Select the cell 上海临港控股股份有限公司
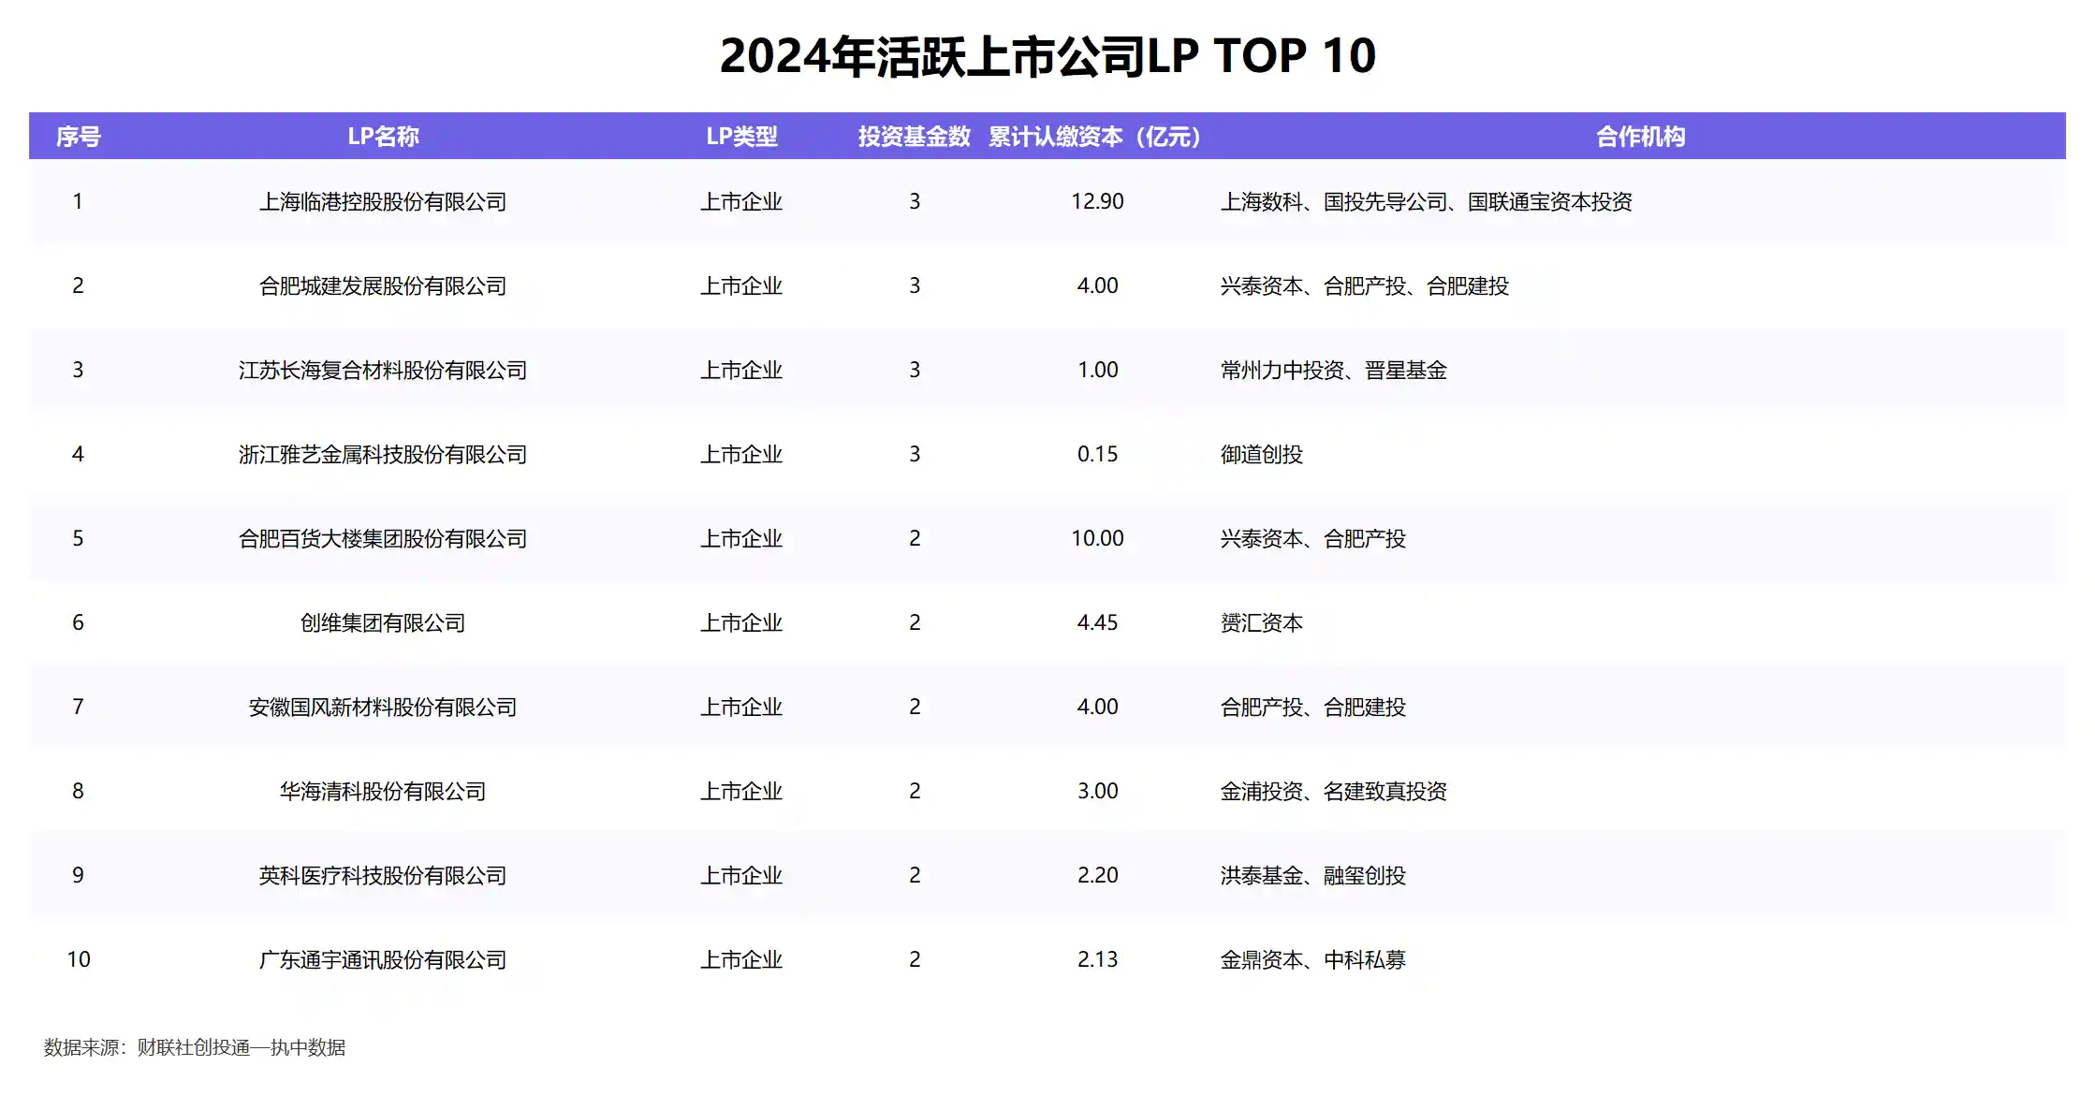 (383, 201)
